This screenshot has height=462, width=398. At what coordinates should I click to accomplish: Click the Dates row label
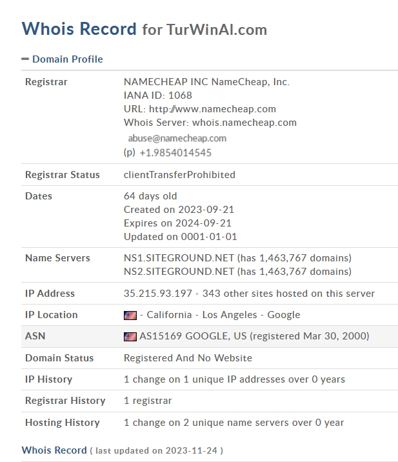pyautogui.click(x=39, y=196)
